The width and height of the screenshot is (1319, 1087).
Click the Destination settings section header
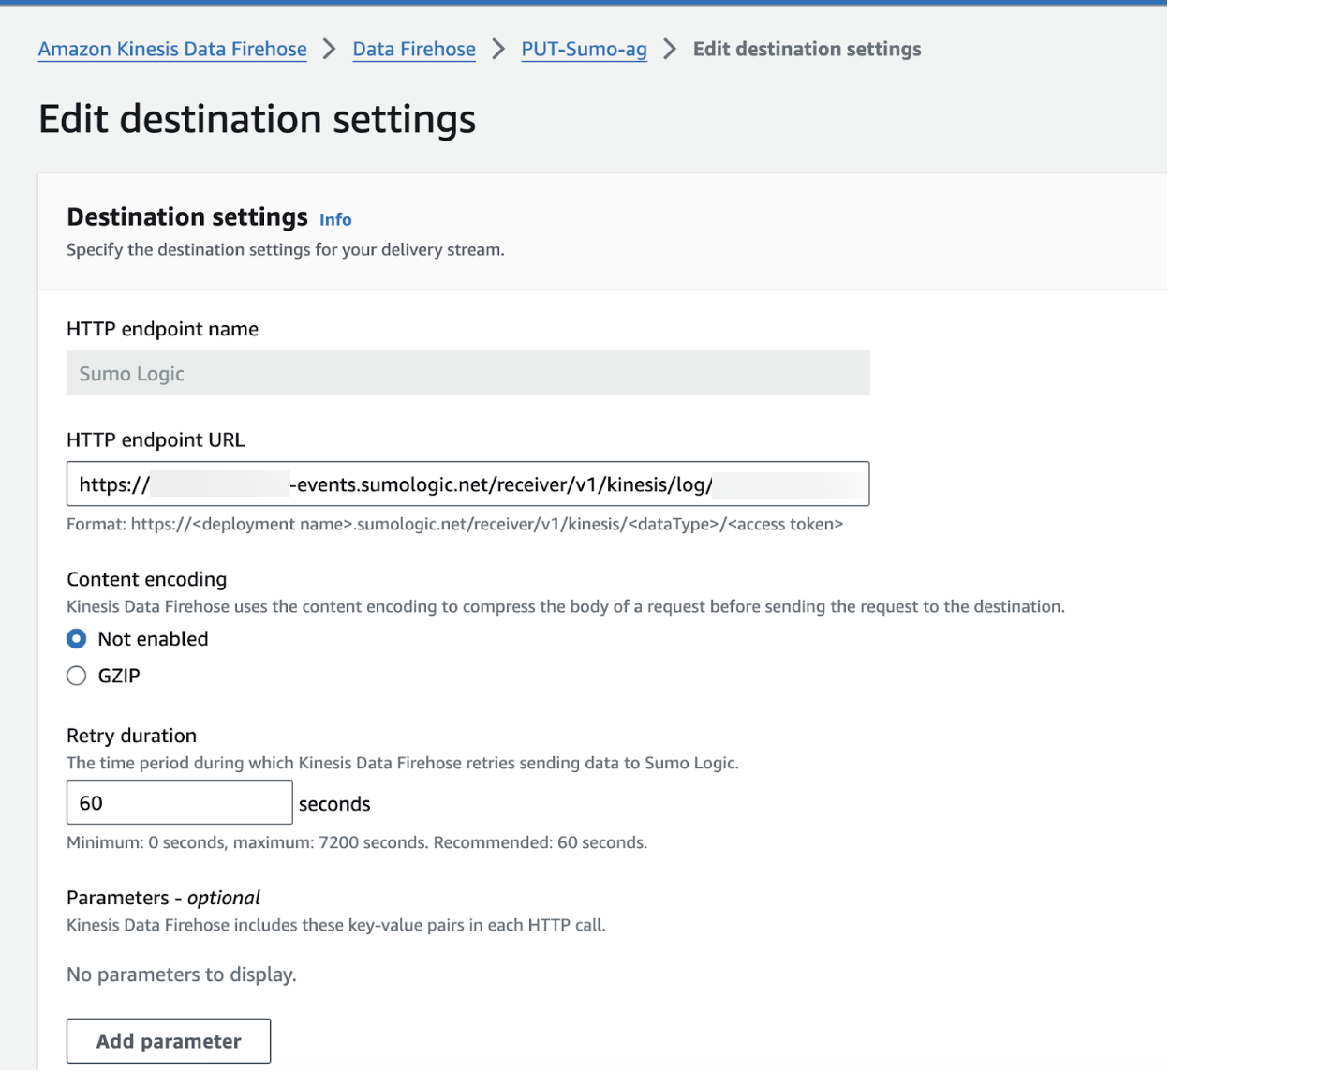pyautogui.click(x=186, y=216)
